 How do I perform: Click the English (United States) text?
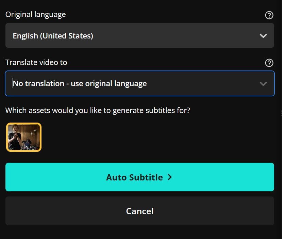click(53, 36)
